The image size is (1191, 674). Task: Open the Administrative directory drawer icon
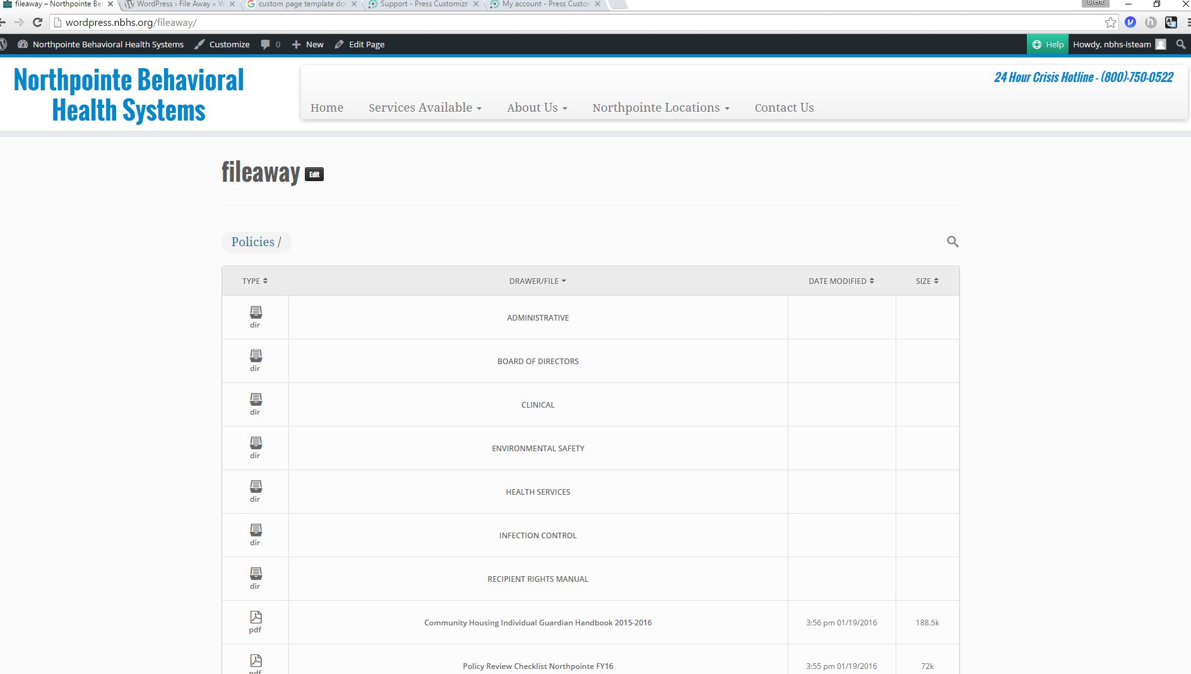[256, 312]
